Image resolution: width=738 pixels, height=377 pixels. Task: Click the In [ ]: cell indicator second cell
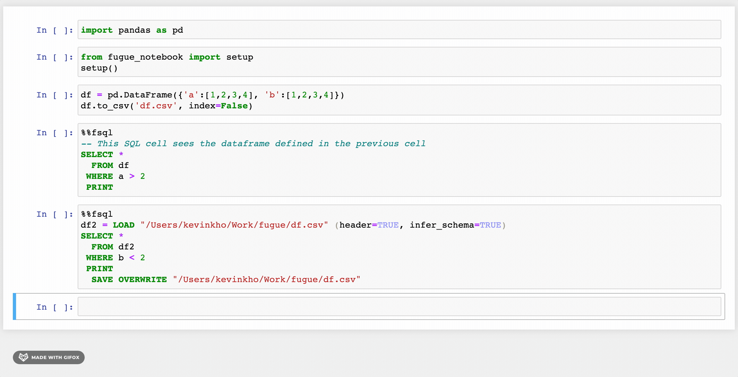[54, 57]
